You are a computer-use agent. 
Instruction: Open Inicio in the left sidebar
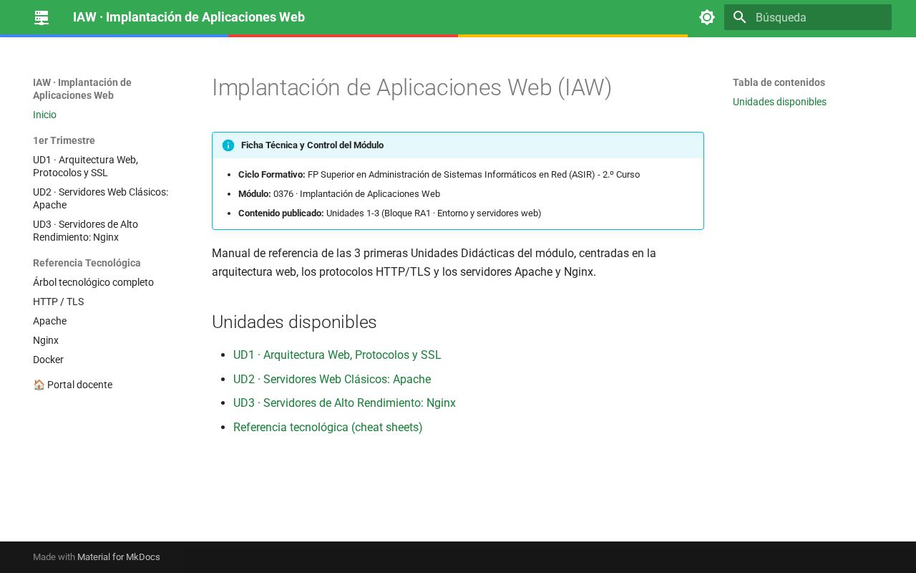[x=44, y=115]
